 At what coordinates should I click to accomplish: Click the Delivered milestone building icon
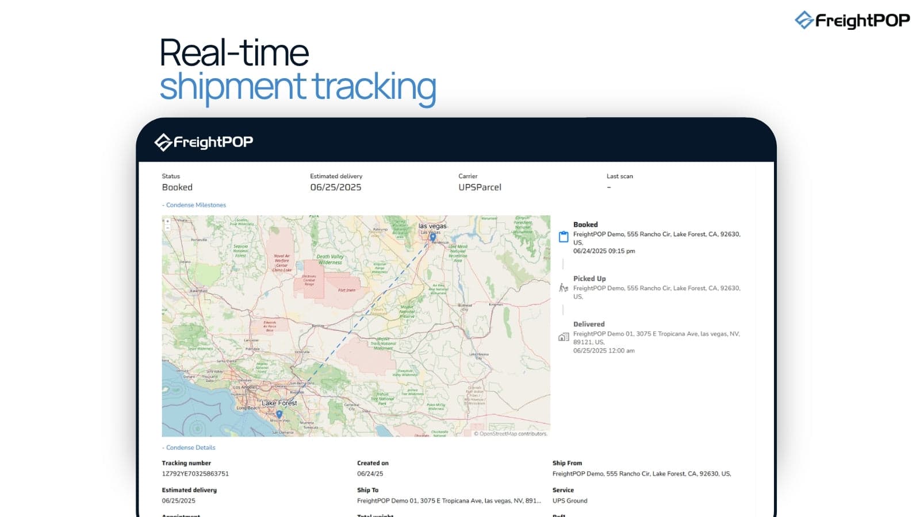click(563, 337)
